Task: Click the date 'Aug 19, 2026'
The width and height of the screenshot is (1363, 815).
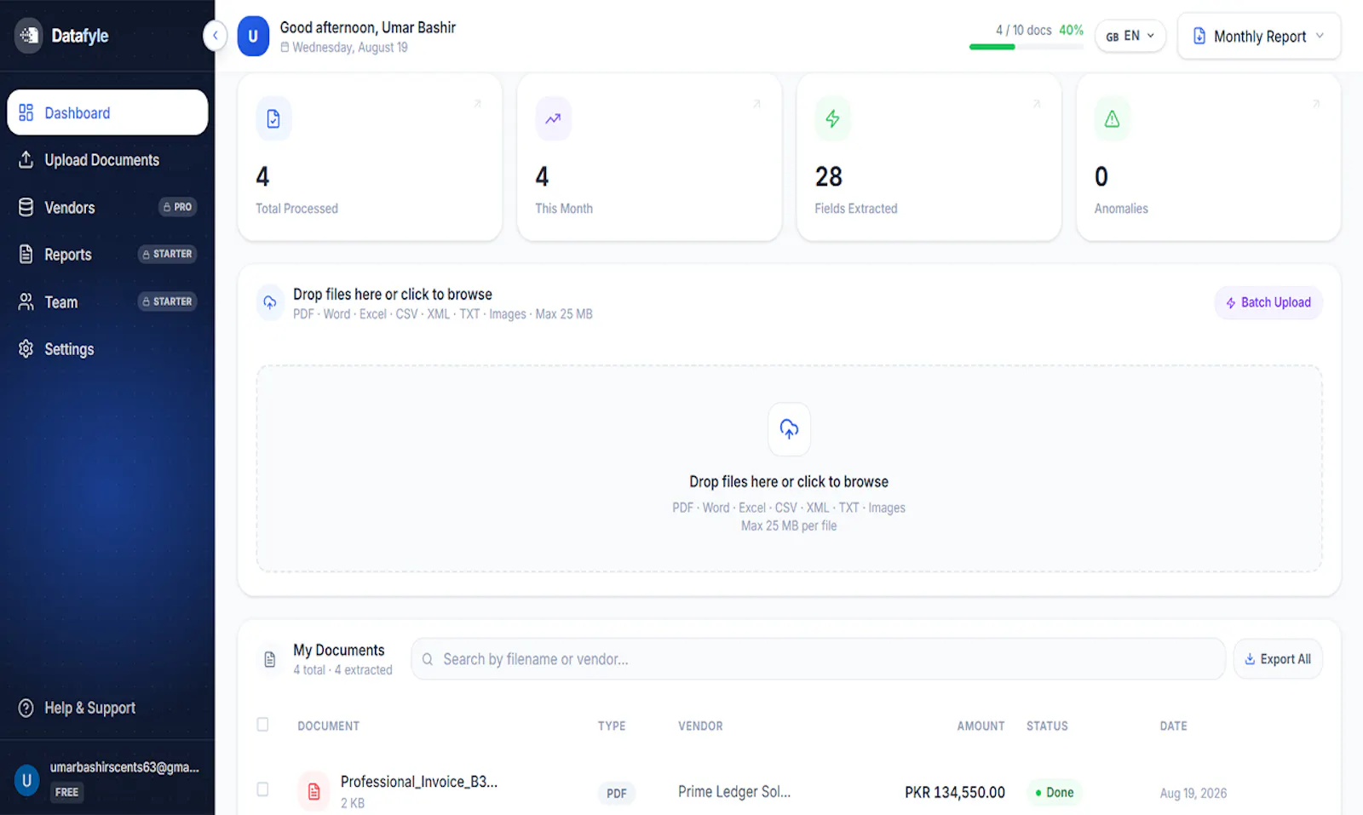Action: pyautogui.click(x=1193, y=793)
